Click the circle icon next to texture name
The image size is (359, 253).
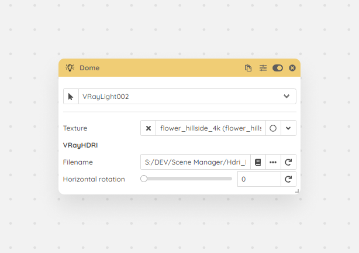(x=273, y=128)
